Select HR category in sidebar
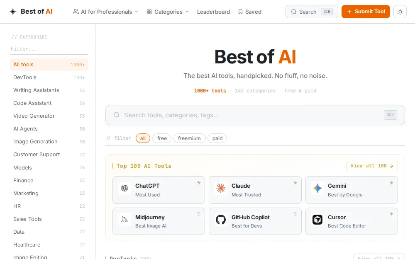This screenshot has width=415, height=259. click(x=49, y=206)
